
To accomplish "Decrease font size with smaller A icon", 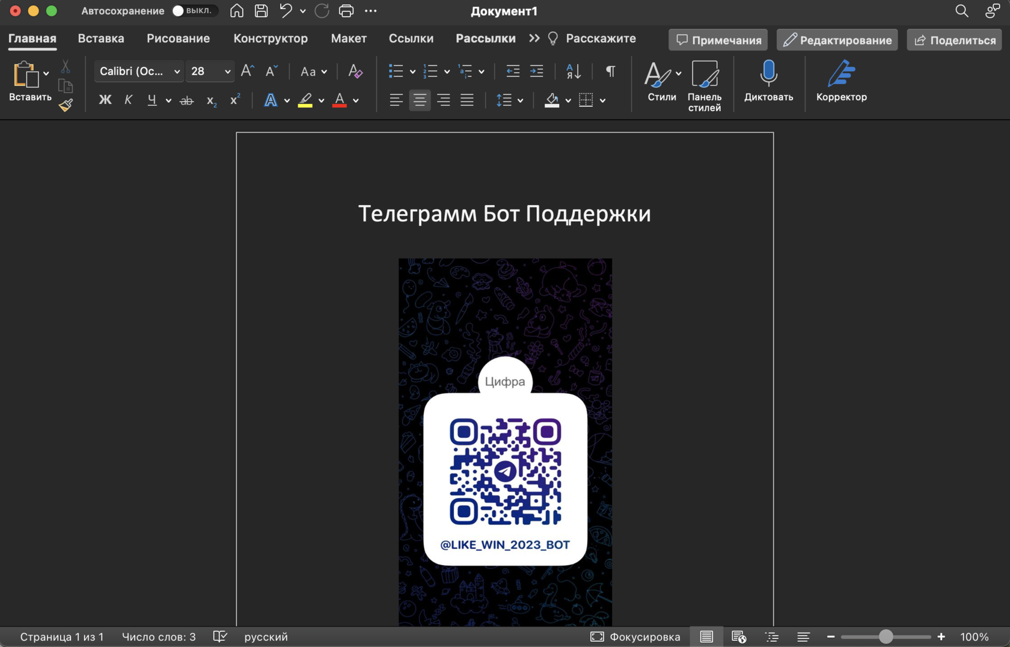I will (271, 71).
